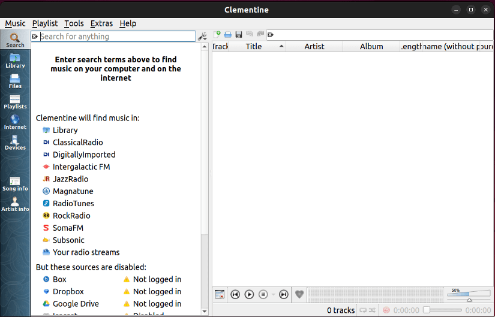Click Not logged in beside Google Drive
The image size is (495, 317).
pyautogui.click(x=157, y=304)
